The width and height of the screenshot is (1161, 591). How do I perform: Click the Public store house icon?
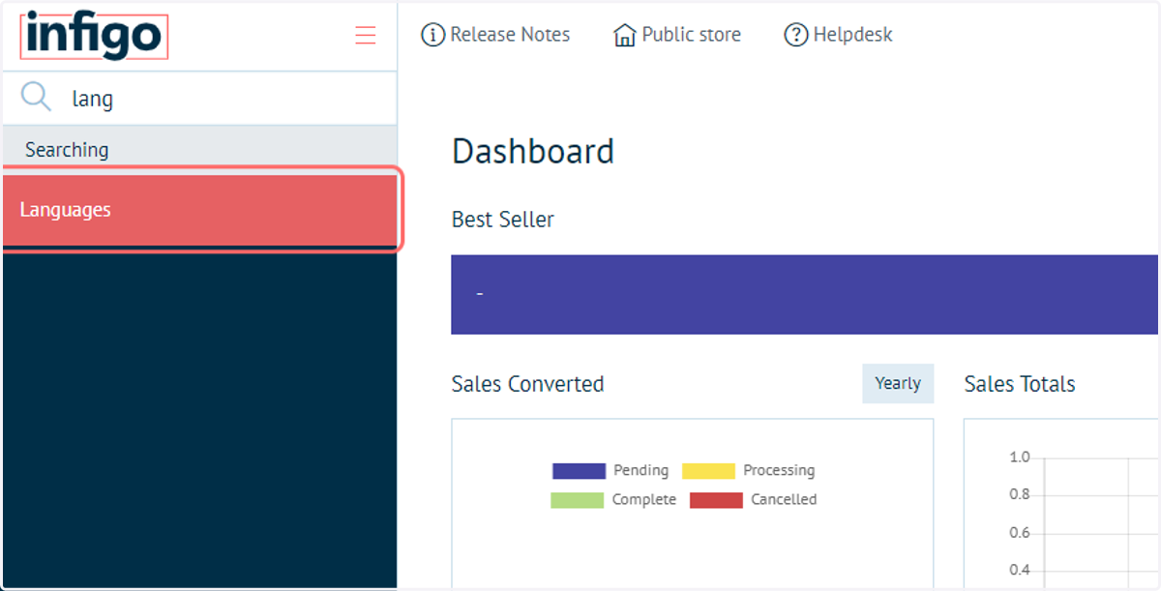(x=625, y=35)
